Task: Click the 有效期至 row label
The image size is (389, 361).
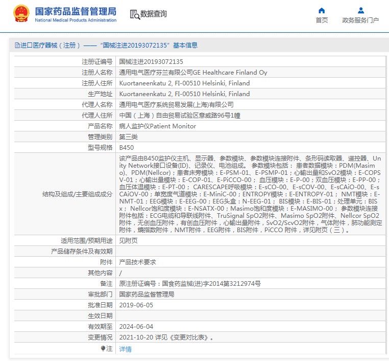Action: (100, 327)
